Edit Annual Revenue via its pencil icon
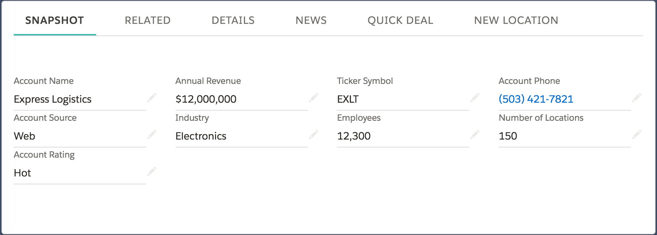Viewport: 657px width, 235px height. pos(314,98)
